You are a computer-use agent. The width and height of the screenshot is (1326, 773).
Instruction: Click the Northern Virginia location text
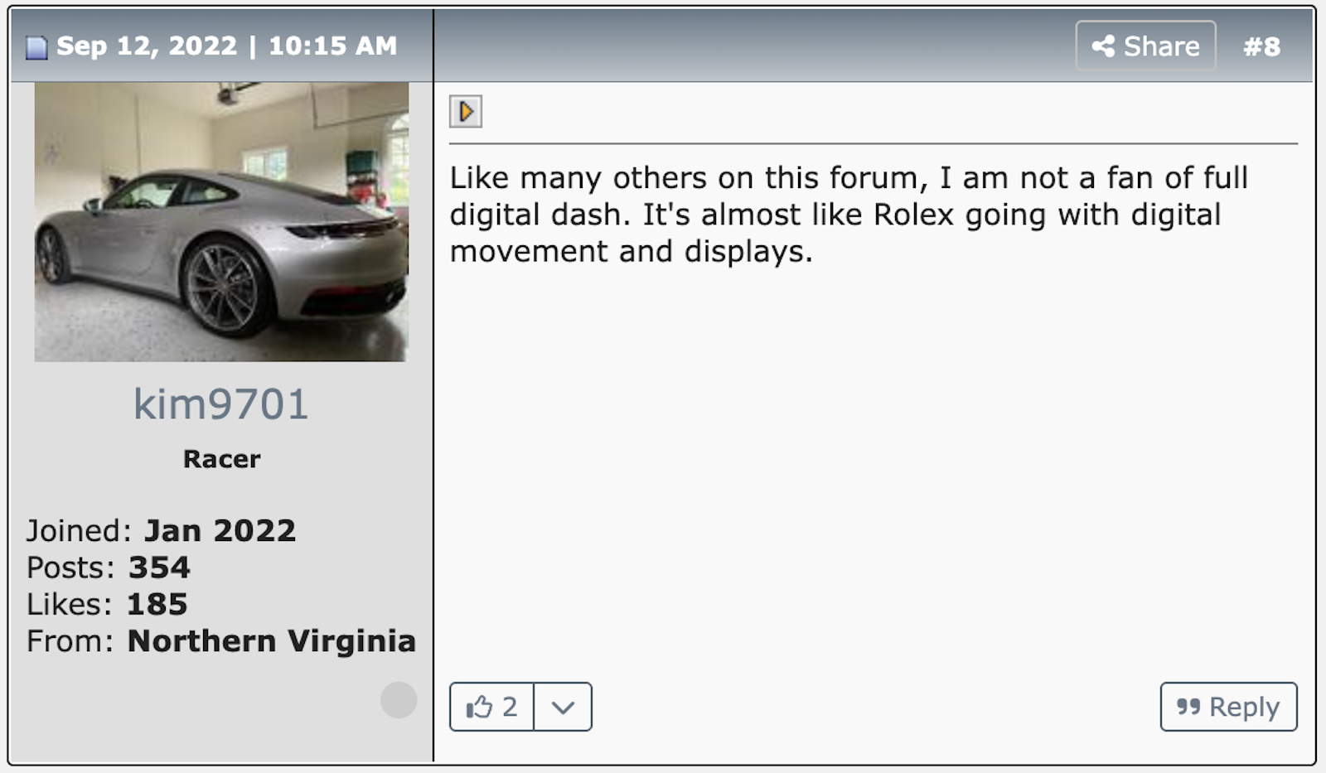point(271,641)
